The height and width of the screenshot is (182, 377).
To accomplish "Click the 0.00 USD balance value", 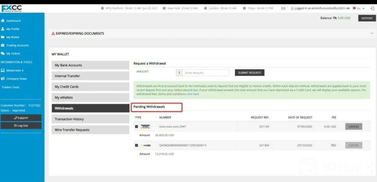I will (x=344, y=18).
